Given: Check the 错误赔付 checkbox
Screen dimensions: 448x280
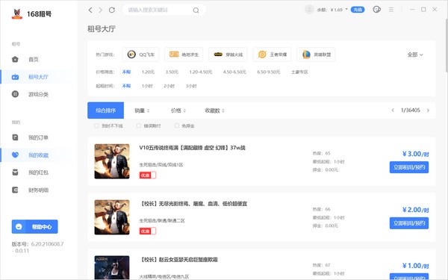Looking at the screenshot, I should pos(139,125).
